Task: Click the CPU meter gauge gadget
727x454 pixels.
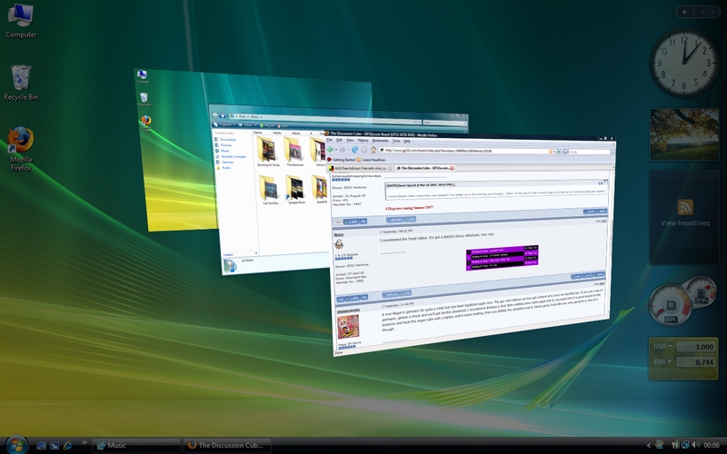Action: (671, 305)
